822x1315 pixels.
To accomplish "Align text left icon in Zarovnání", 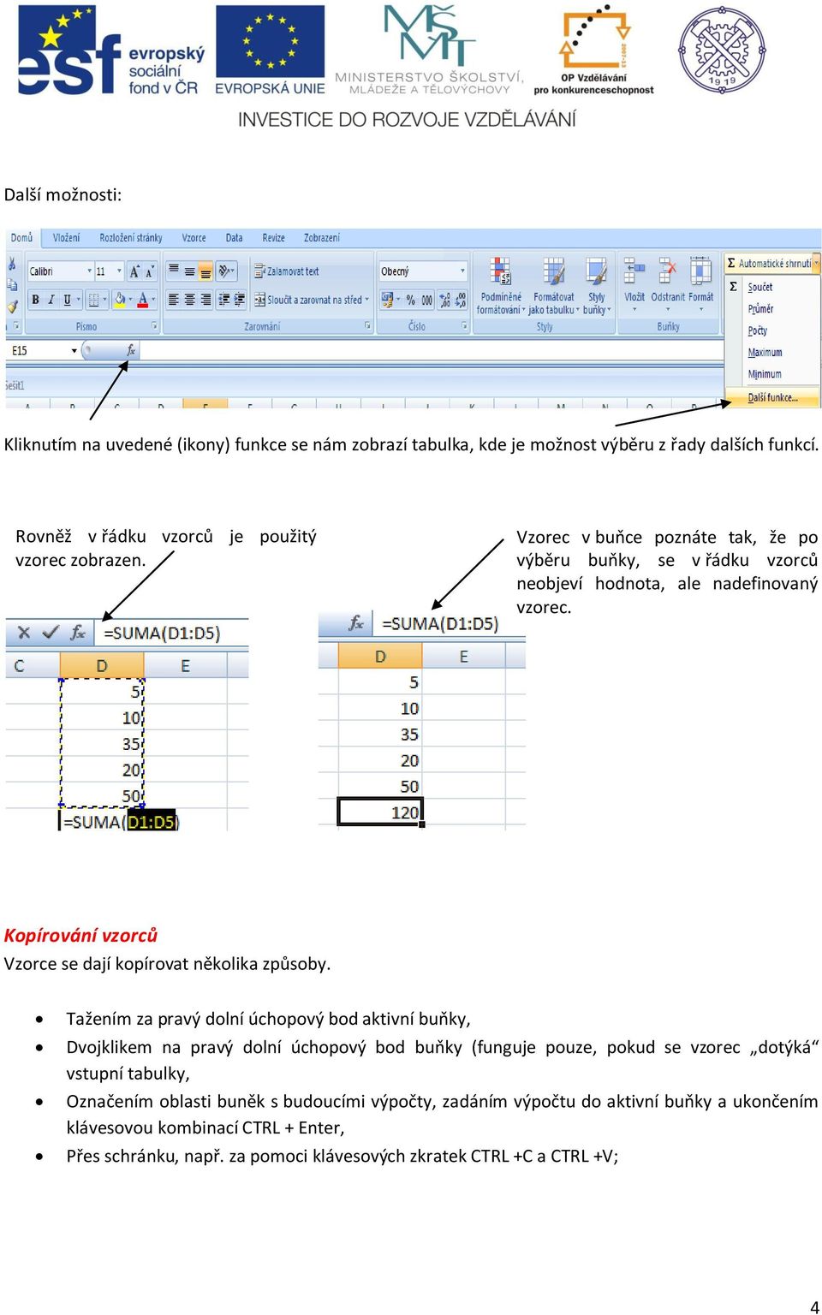I will pos(174,300).
